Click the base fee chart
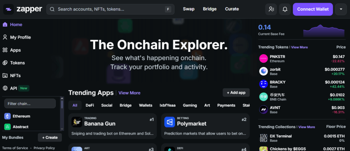Viewport: 350px width, 151px height. click(324, 31)
